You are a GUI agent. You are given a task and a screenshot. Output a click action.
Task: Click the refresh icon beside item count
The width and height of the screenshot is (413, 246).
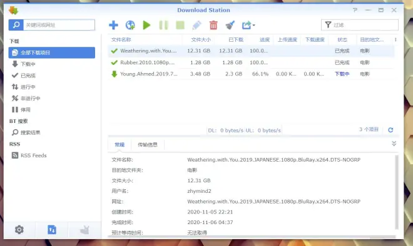click(390, 130)
